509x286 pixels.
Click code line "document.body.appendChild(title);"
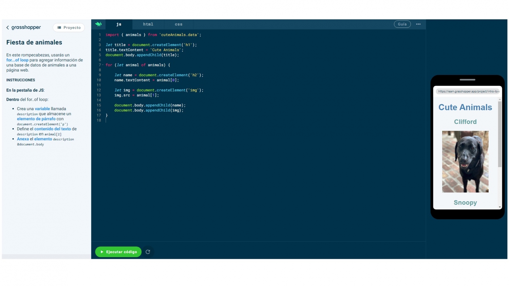[x=142, y=55]
